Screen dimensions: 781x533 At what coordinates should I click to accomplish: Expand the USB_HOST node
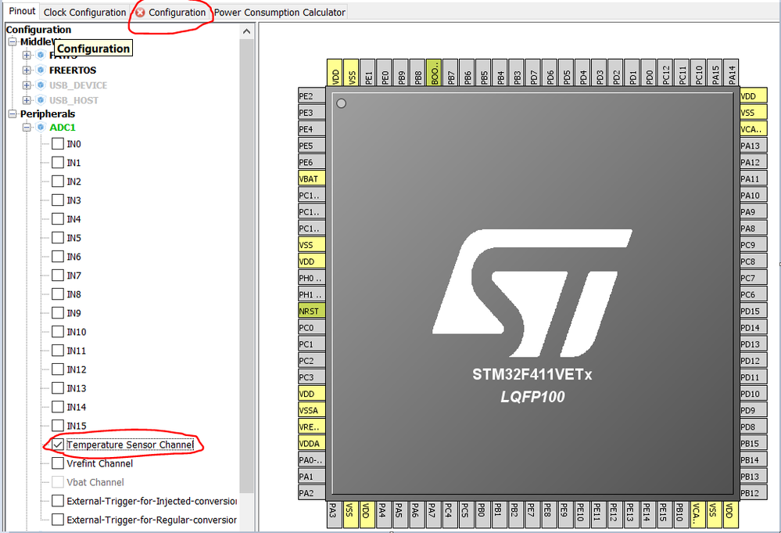pyautogui.click(x=27, y=100)
